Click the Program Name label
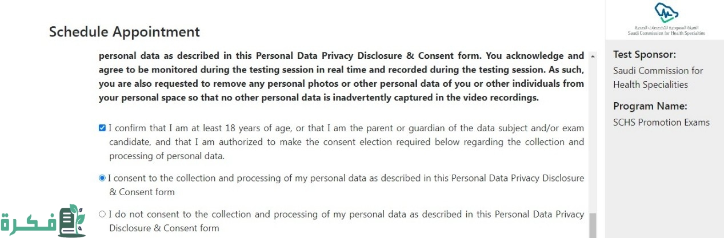This screenshot has height=238, width=724. coord(650,106)
